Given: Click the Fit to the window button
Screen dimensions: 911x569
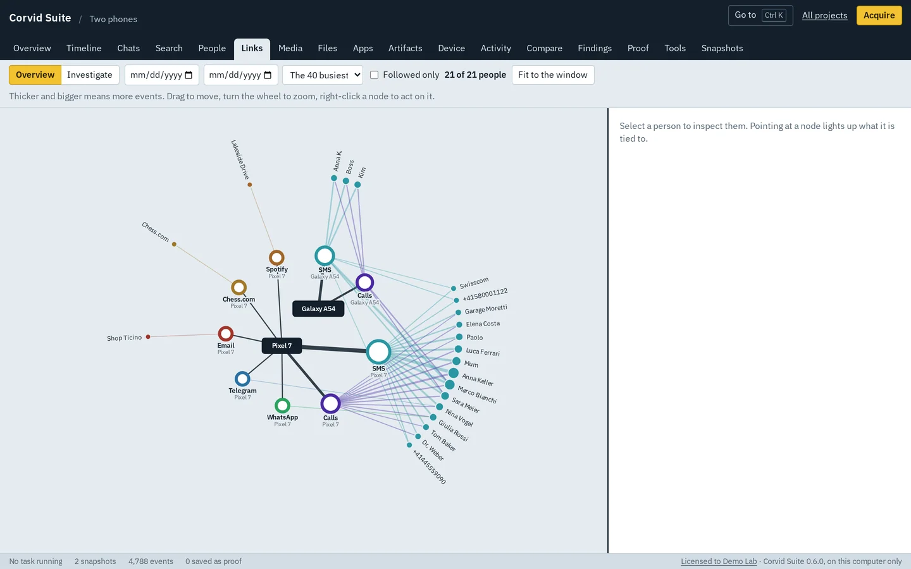Looking at the screenshot, I should coord(553,75).
